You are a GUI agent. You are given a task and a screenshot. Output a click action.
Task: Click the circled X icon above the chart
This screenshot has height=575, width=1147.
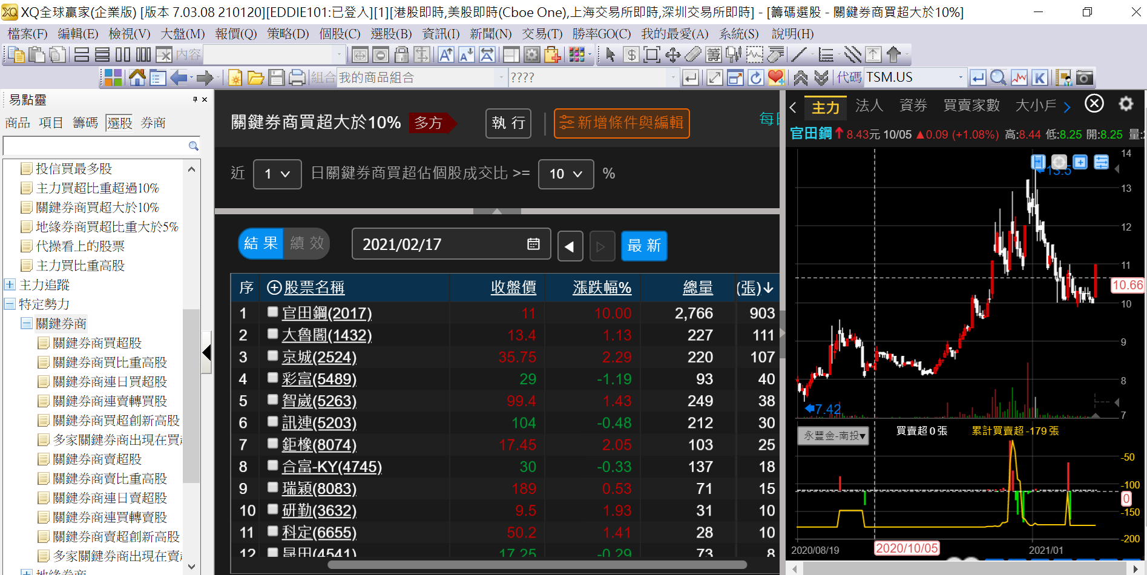pyautogui.click(x=1094, y=104)
